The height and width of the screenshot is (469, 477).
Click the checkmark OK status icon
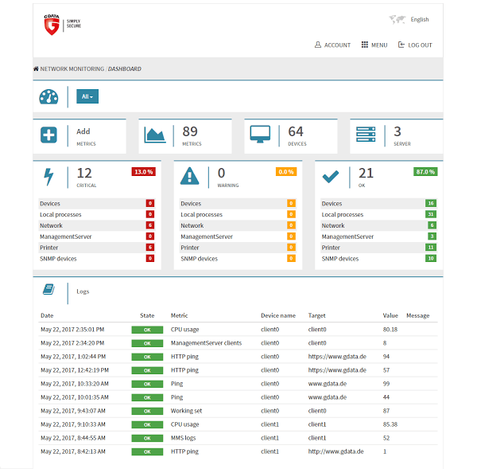click(332, 177)
